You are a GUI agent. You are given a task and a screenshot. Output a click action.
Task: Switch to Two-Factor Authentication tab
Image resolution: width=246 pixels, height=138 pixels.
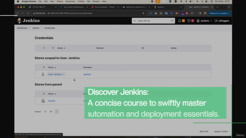point(73,7)
